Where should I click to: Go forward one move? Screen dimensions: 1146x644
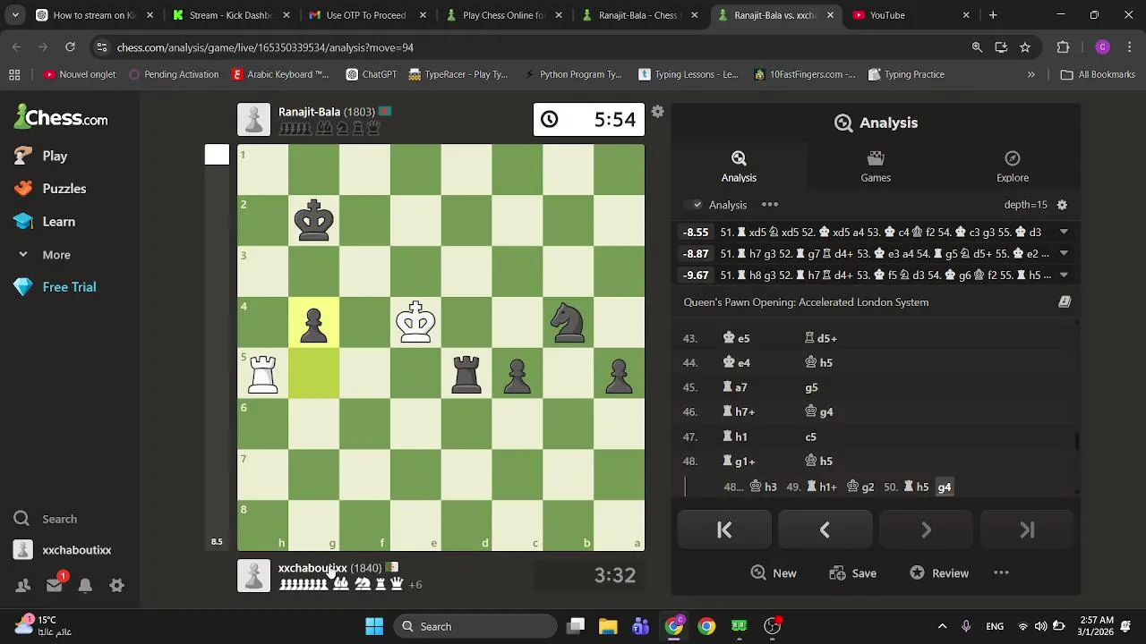click(x=926, y=530)
